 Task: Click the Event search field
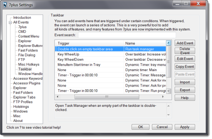click(127, 35)
